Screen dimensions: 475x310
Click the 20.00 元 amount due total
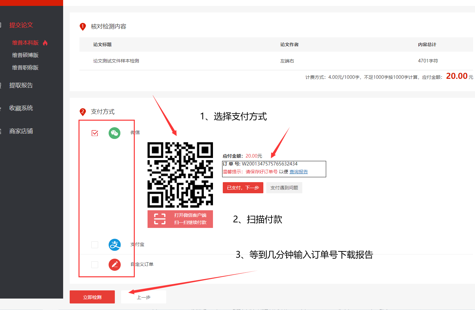pyautogui.click(x=460, y=76)
